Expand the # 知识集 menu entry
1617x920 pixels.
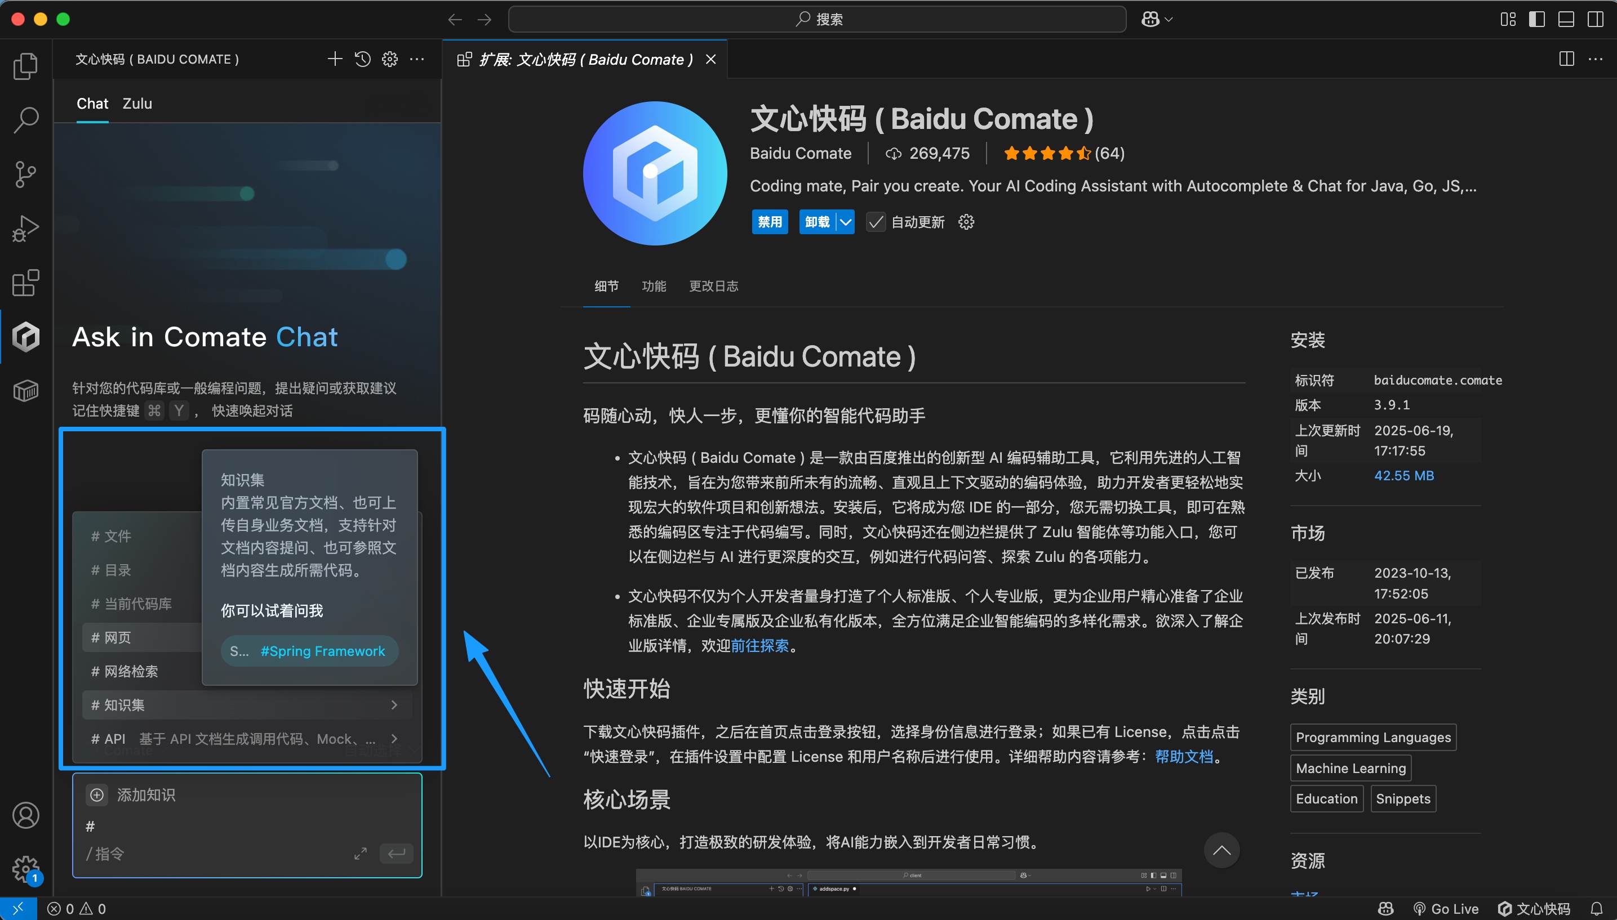pyautogui.click(x=247, y=704)
